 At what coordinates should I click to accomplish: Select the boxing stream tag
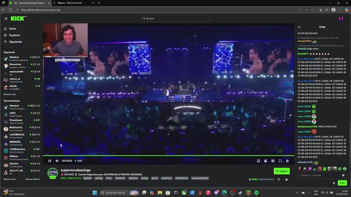pos(145,178)
